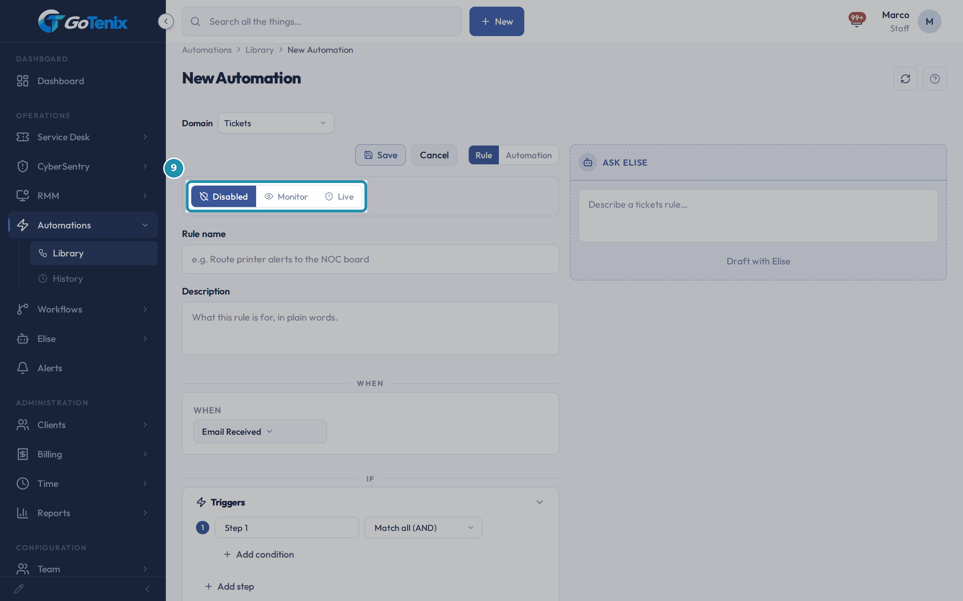Screen dimensions: 963x601
Task: Open Alerts in the sidebar
Action: pos(83,368)
